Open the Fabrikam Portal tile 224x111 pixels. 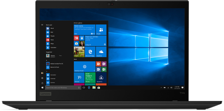click(84, 66)
